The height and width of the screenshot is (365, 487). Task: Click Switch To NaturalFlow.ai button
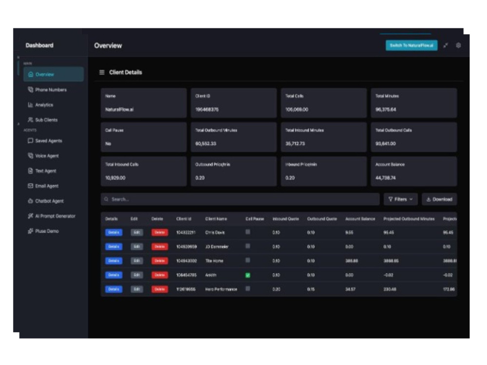pyautogui.click(x=411, y=45)
